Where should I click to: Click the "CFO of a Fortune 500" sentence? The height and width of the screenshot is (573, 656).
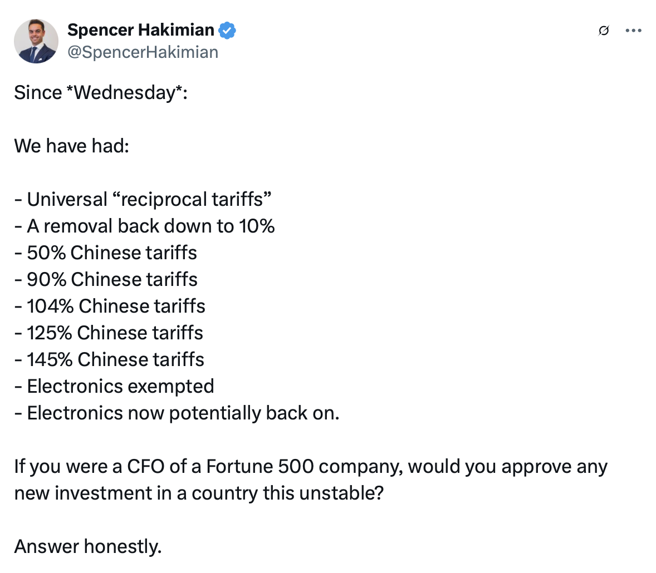coord(310,467)
